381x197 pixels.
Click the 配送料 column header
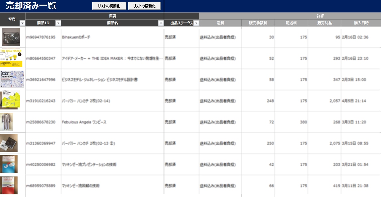tap(291, 23)
